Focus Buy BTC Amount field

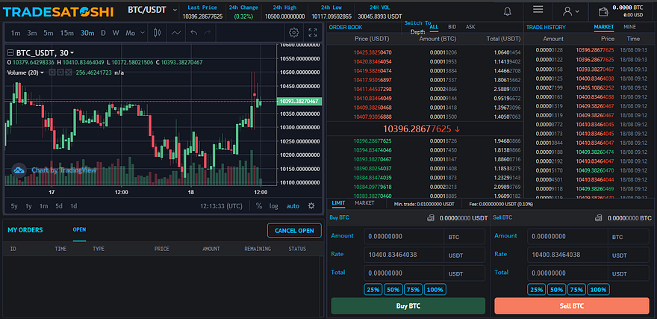(x=403, y=237)
